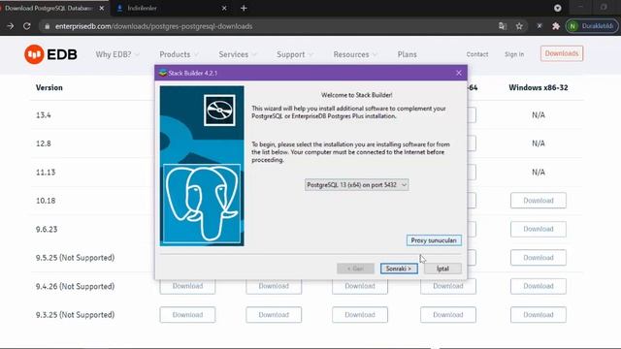Click the 9.5.25 (Not Supported) text
The image size is (621, 349).
tap(75, 258)
